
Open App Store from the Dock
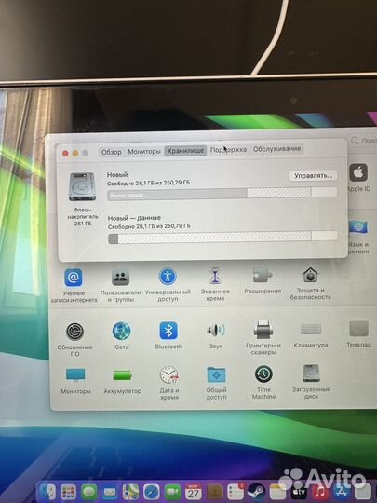[x=341, y=492]
